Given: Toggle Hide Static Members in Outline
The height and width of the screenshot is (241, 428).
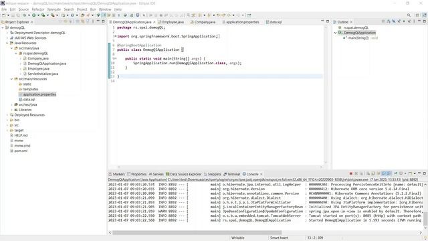Looking at the screenshot, I should (x=399, y=21).
